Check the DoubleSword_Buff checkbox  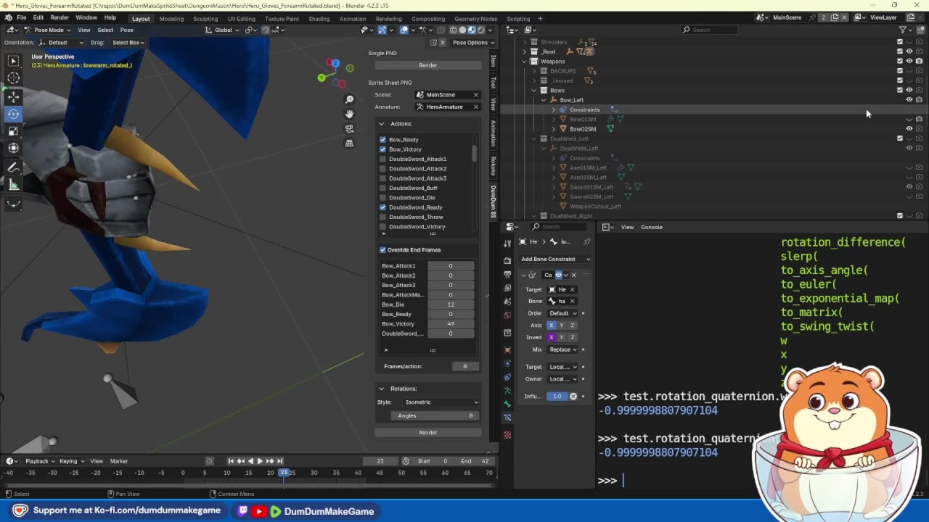[x=383, y=188]
